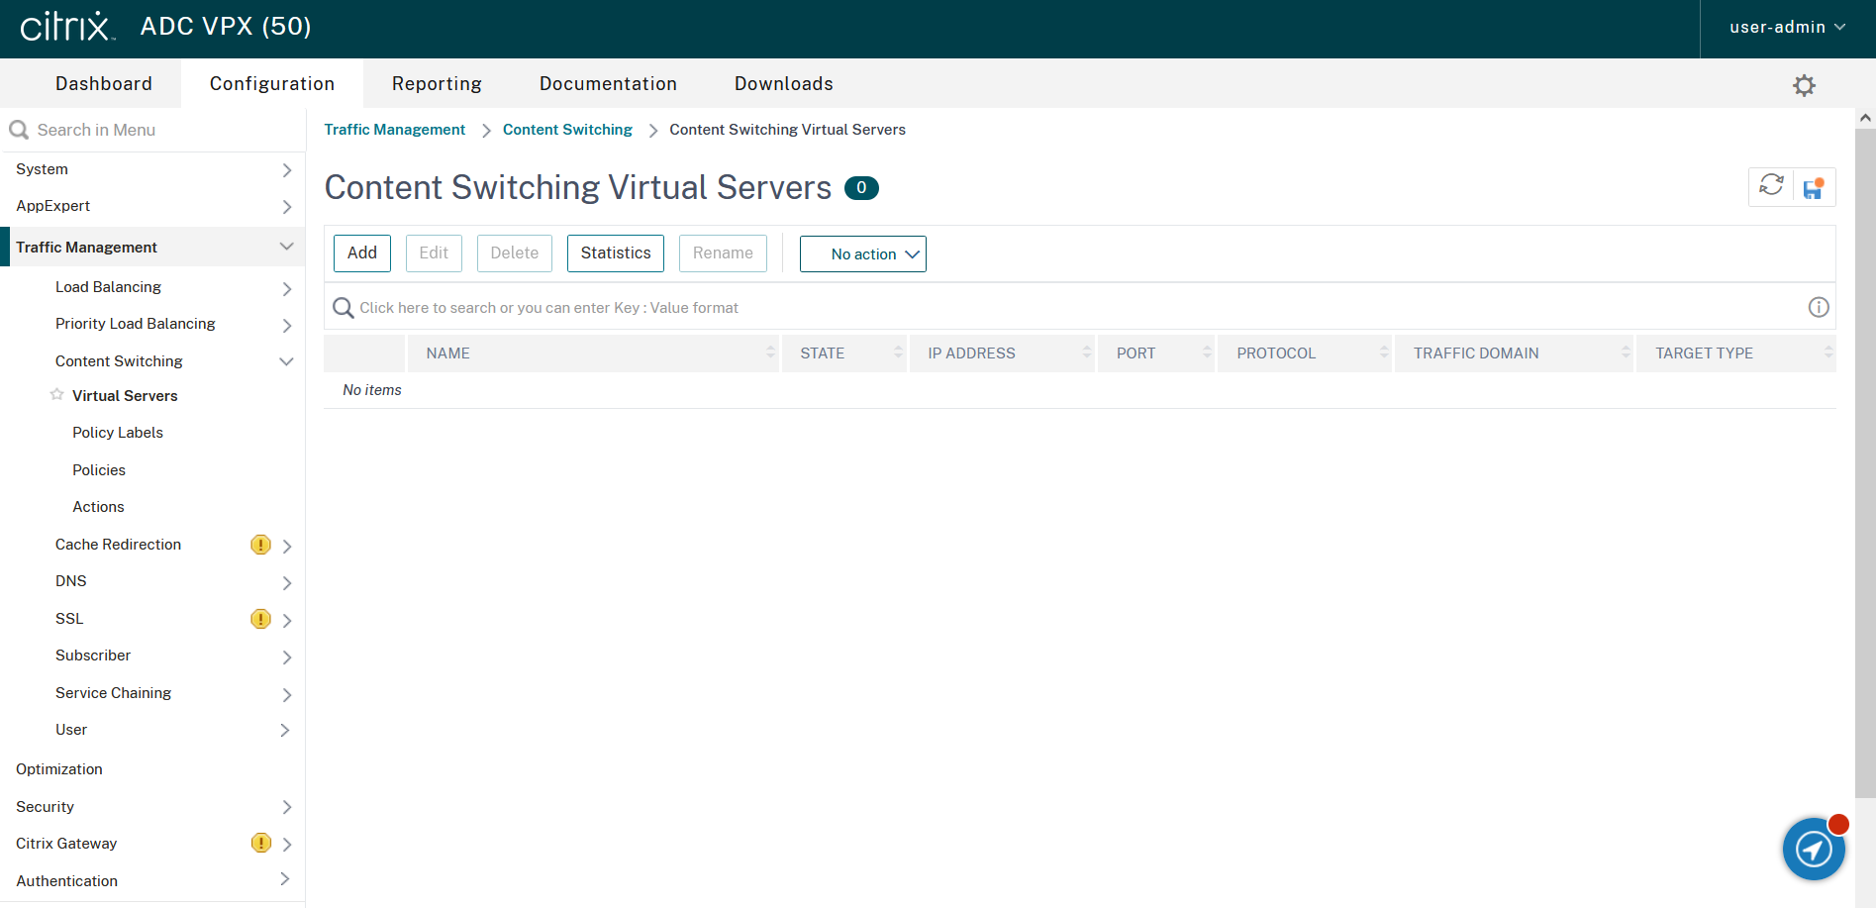
Task: Open the settings gear icon
Action: pos(1804,85)
